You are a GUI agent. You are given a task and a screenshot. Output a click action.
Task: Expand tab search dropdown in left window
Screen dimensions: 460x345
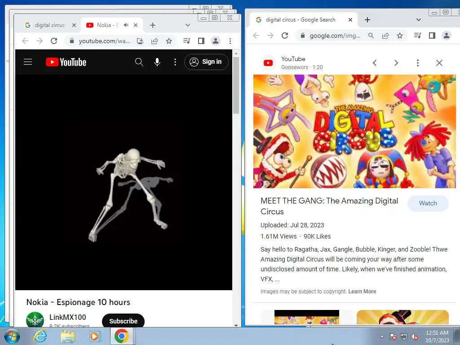[188, 25]
